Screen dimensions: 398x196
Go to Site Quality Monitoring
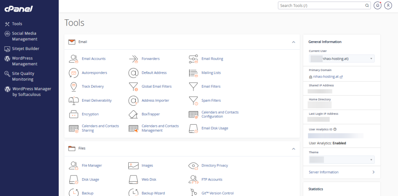point(23,76)
